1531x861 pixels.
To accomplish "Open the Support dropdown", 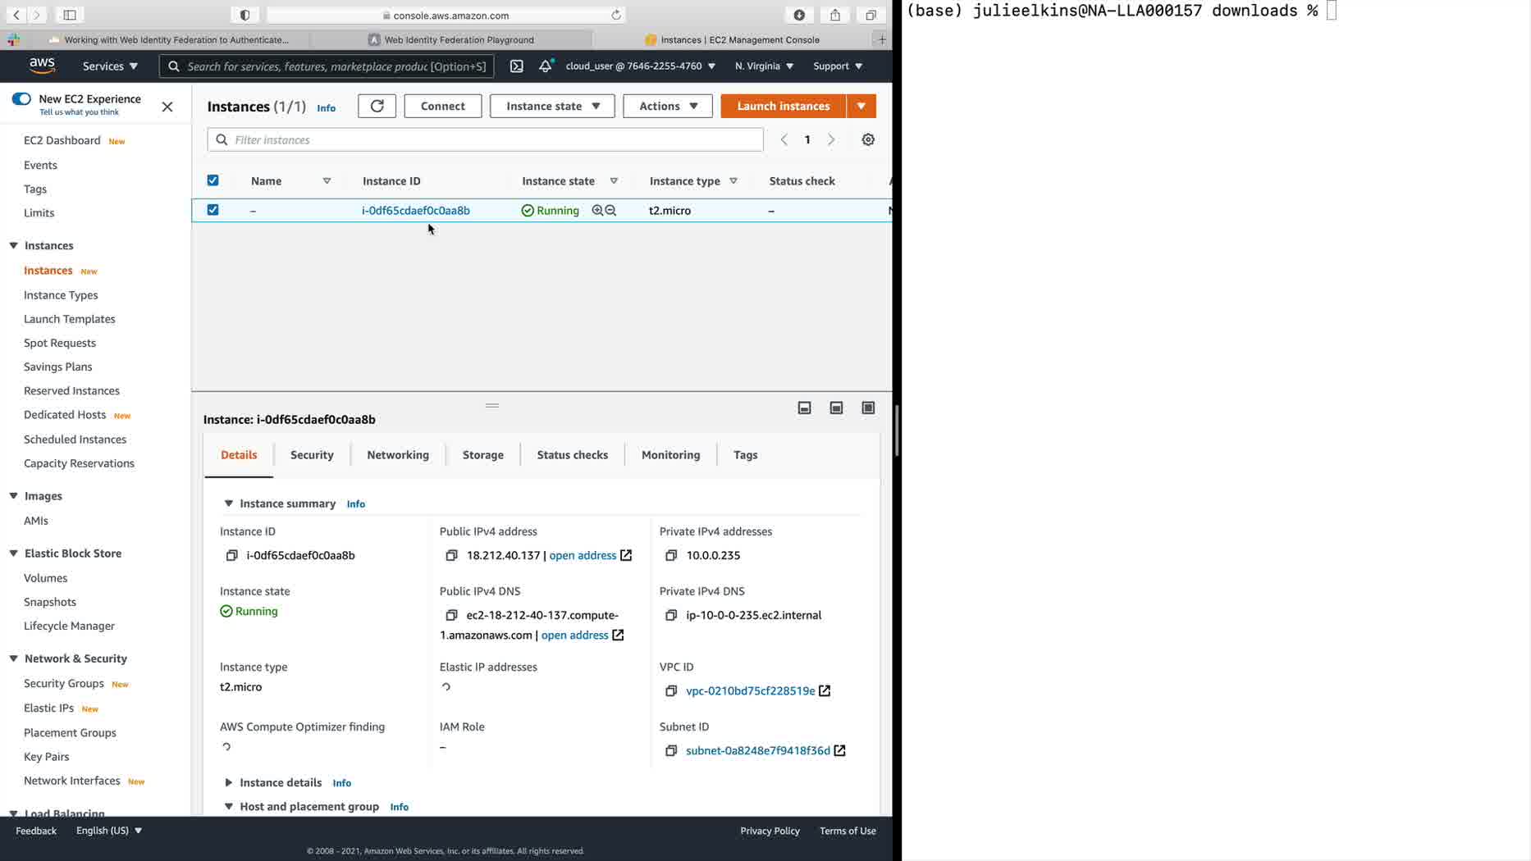I will click(x=838, y=66).
